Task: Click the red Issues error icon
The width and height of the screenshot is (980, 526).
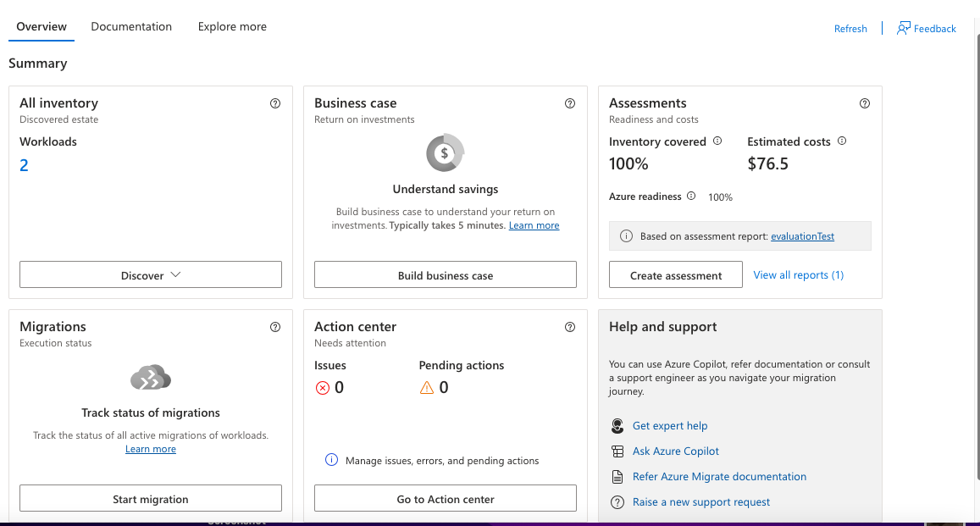Action: pyautogui.click(x=323, y=388)
